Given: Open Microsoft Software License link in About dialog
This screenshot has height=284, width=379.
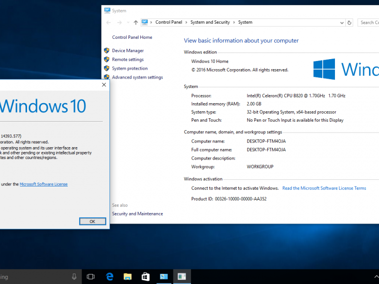Looking at the screenshot, I should pyautogui.click(x=44, y=184).
